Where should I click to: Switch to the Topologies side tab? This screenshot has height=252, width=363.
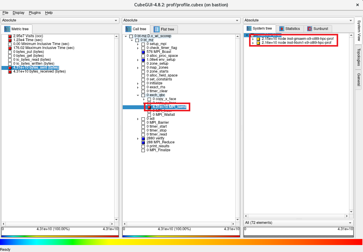pos(359,57)
